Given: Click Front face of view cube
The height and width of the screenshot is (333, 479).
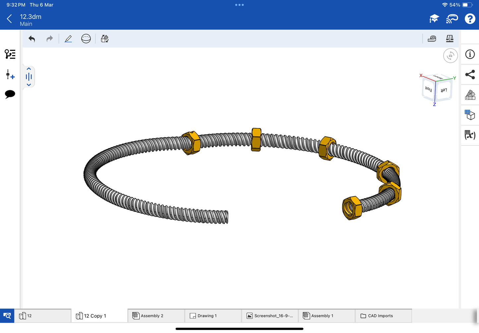Looking at the screenshot, I should 428,89.
